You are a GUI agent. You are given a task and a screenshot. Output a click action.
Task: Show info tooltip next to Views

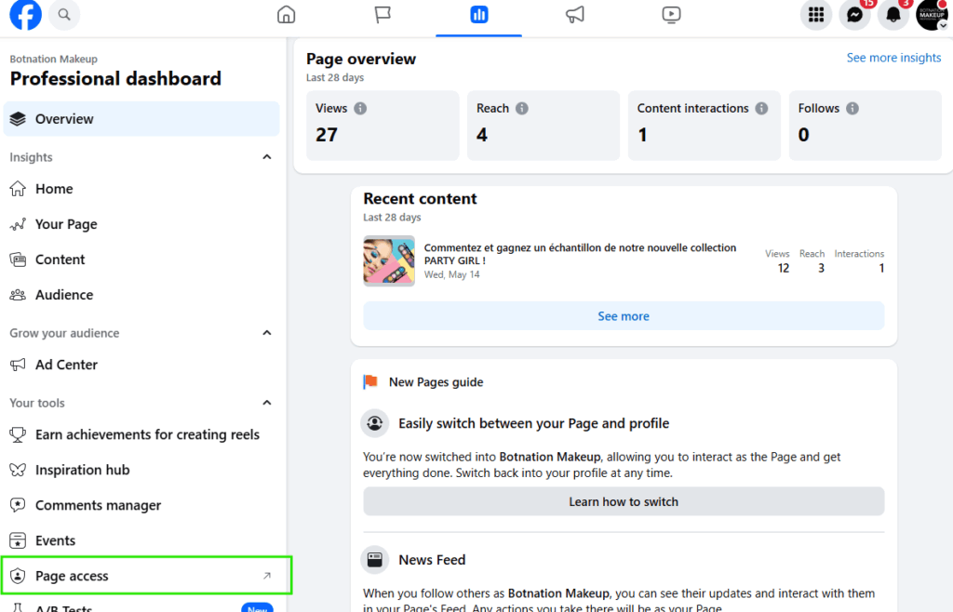[360, 109]
